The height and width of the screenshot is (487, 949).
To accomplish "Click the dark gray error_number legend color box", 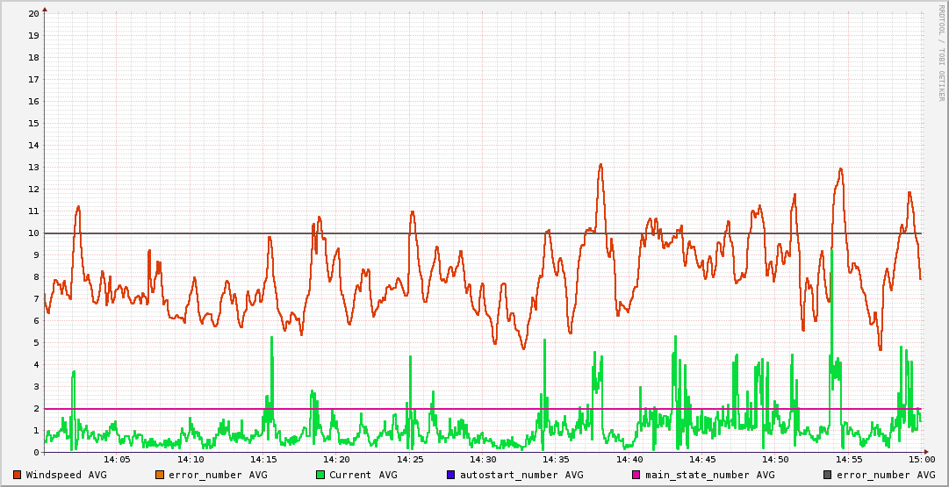I will click(828, 475).
